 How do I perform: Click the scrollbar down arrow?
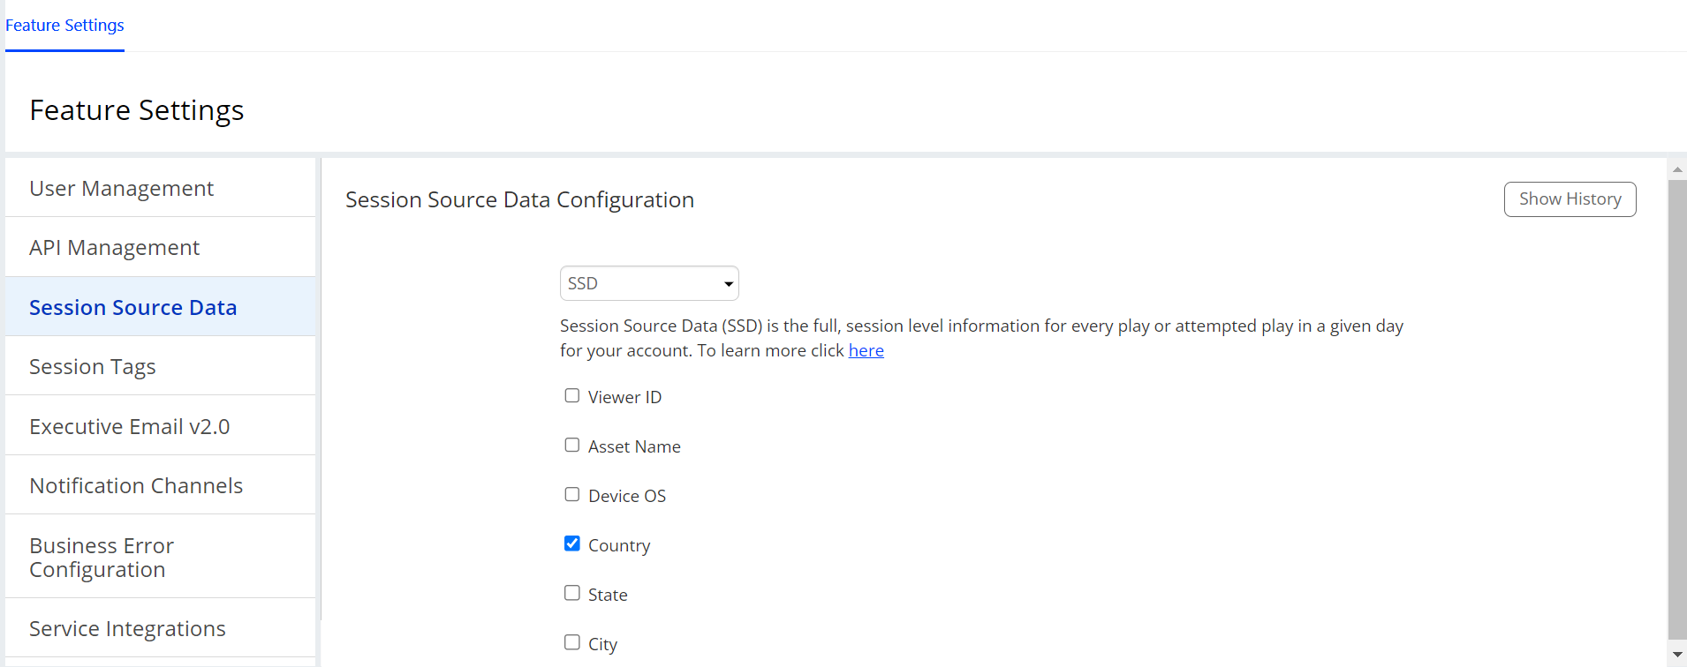pyautogui.click(x=1676, y=655)
